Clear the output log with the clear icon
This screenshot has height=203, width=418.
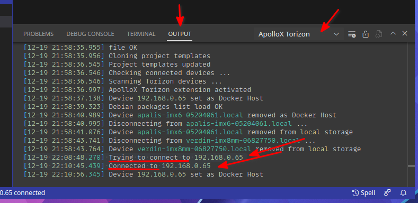coord(352,34)
